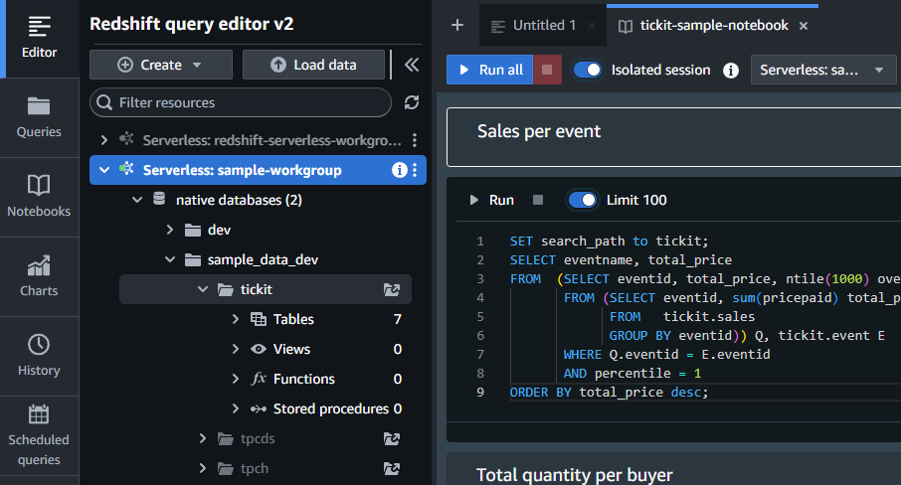Stop the Sales per event cell
This screenshot has width=901, height=485.
[x=538, y=200]
